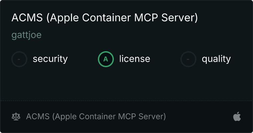Click the ACMS acronym in the card title
This screenshot has height=133, width=253.
pos(27,18)
